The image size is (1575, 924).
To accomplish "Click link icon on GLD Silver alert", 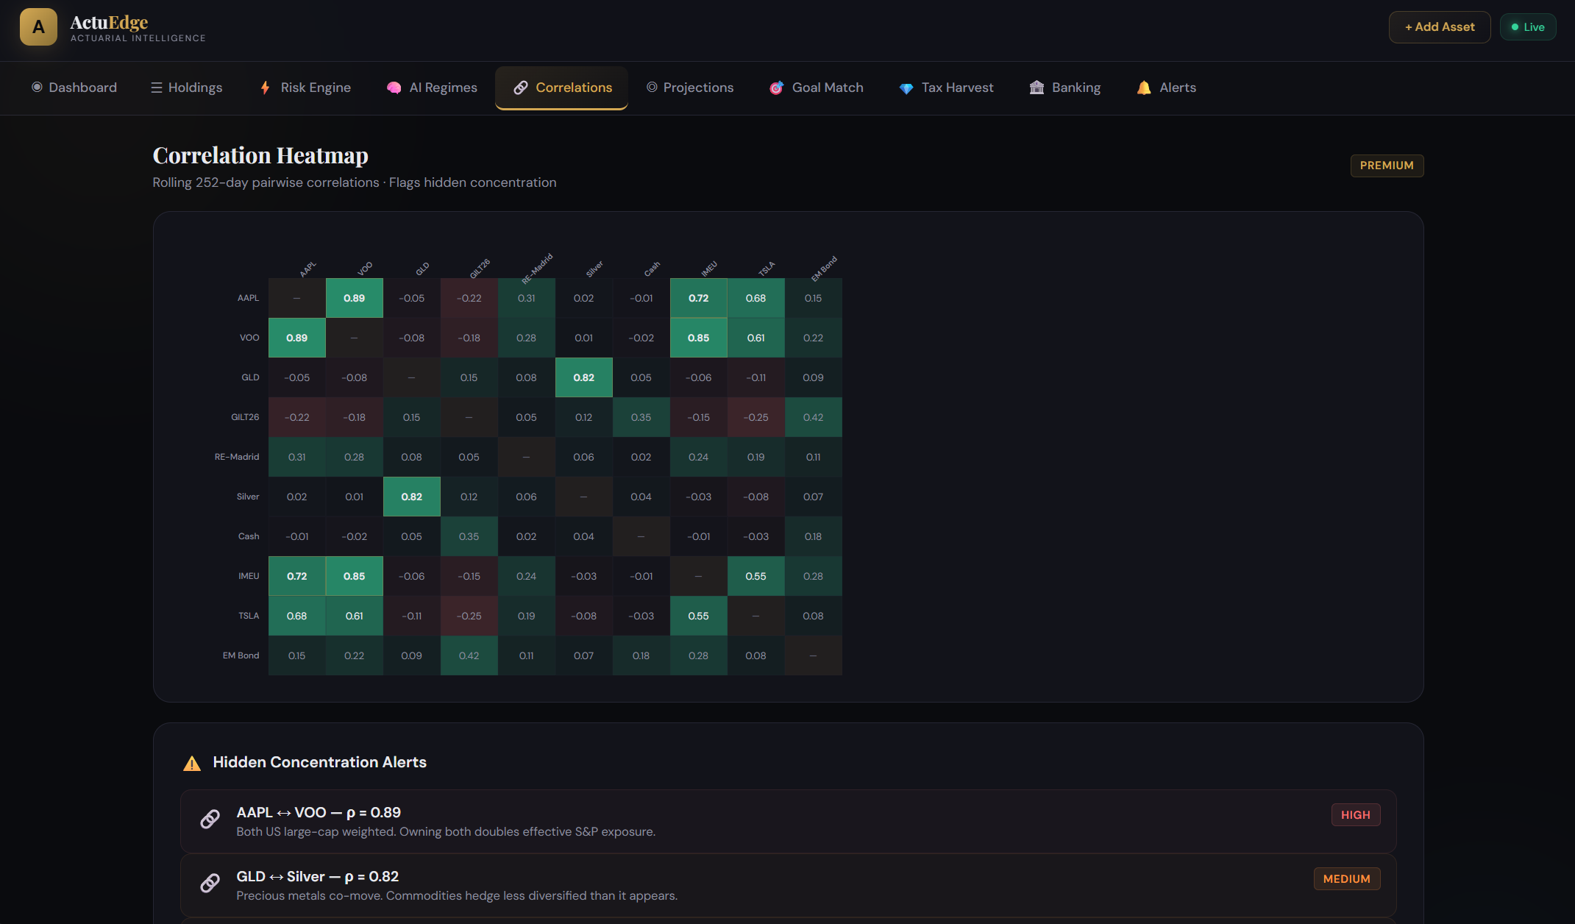I will click(x=210, y=884).
